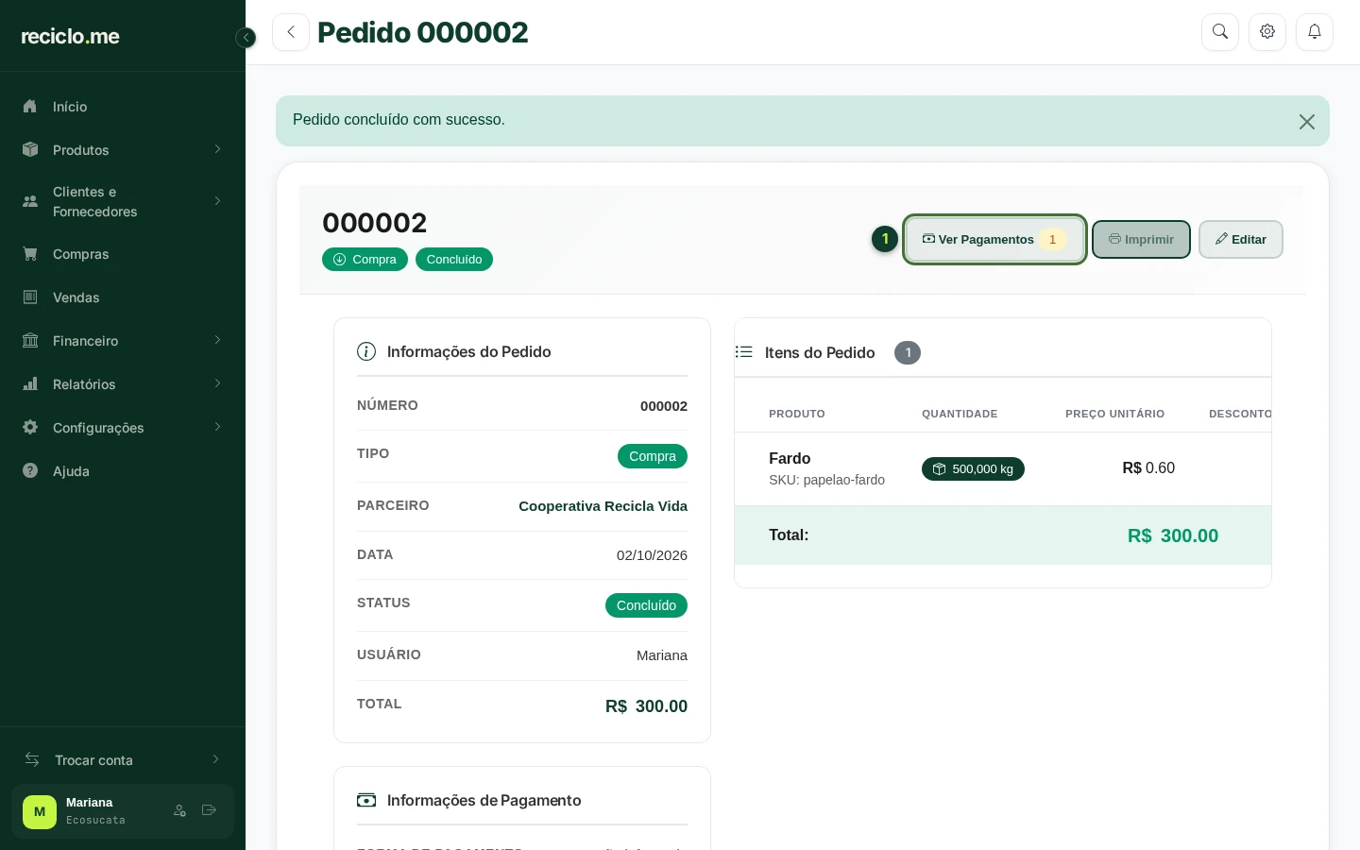Collapse the sidebar with the chevron toggle
Image resolution: width=1360 pixels, height=850 pixels.
(246, 38)
